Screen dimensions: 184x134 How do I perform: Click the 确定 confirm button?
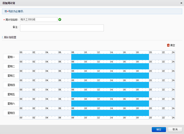click(x=159, y=130)
